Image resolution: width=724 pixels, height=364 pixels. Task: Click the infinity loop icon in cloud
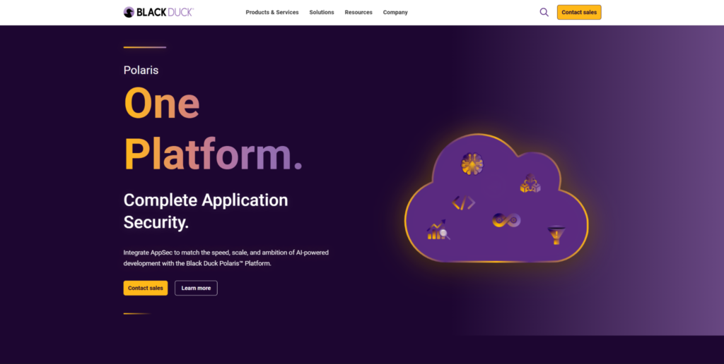(506, 220)
